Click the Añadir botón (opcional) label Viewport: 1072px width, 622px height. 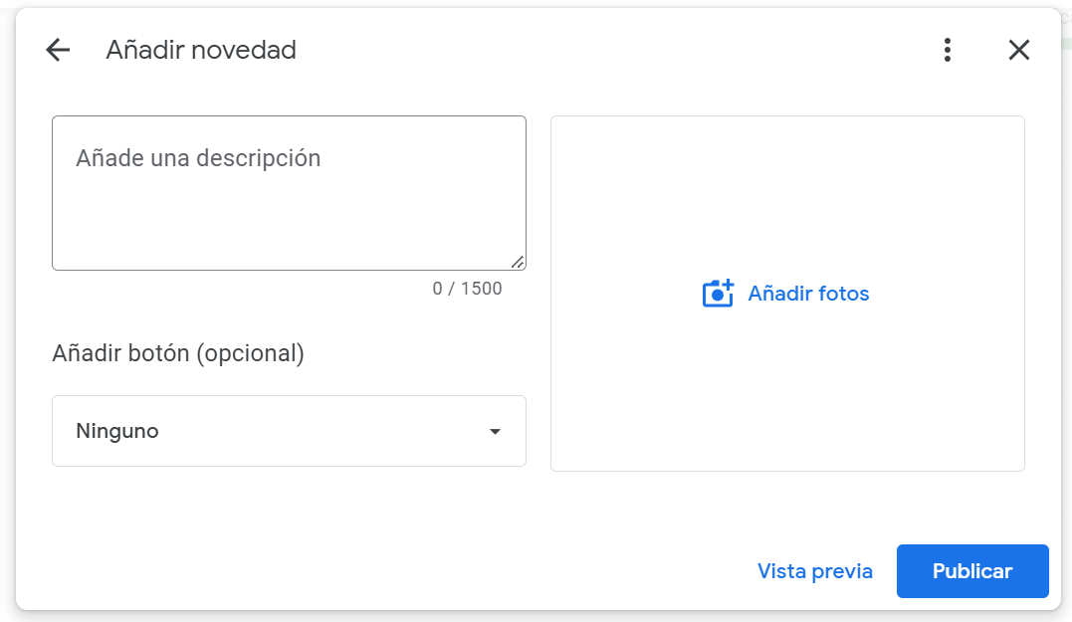pyautogui.click(x=178, y=353)
